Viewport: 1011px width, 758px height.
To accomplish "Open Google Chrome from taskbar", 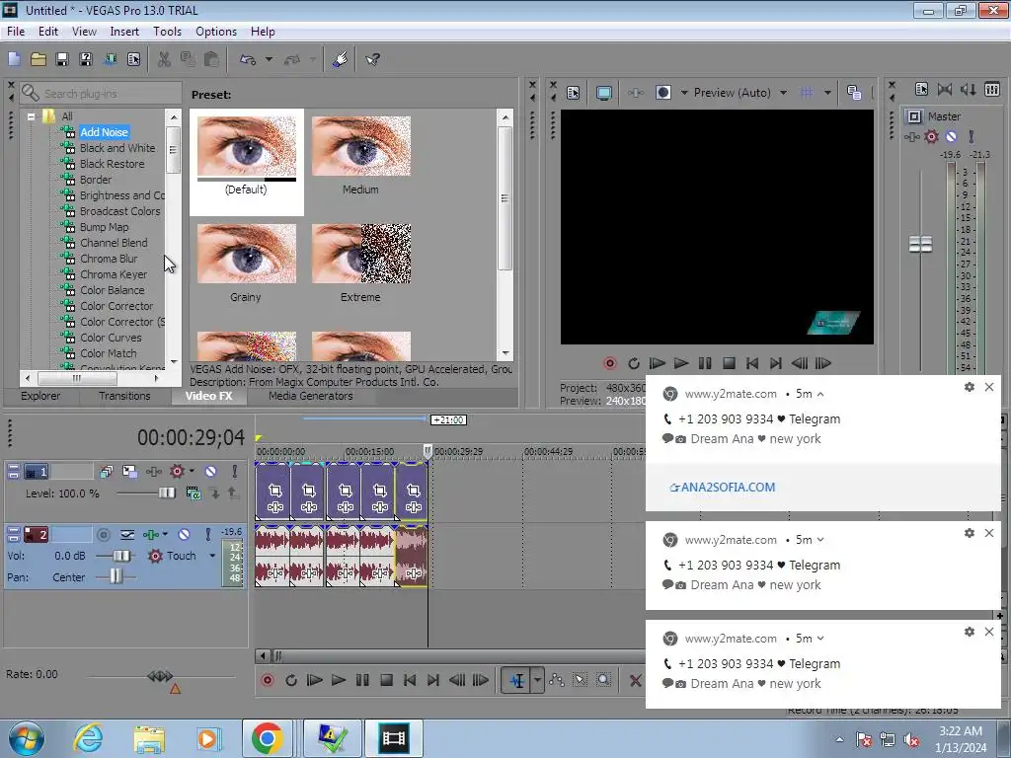I will [x=267, y=738].
